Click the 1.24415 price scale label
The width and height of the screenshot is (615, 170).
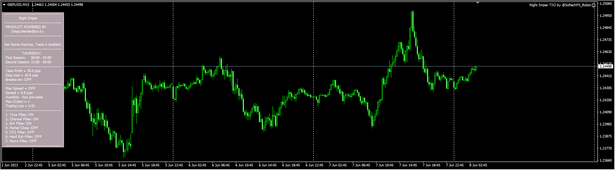tap(606, 76)
